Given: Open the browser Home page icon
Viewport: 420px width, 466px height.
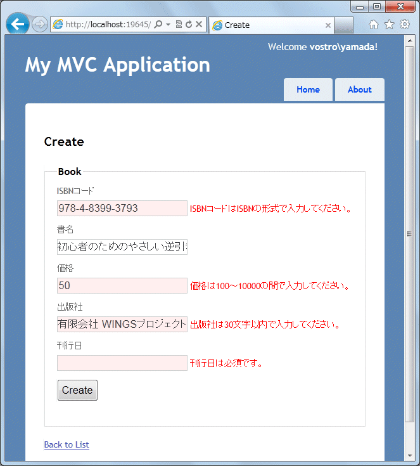Looking at the screenshot, I should [374, 25].
